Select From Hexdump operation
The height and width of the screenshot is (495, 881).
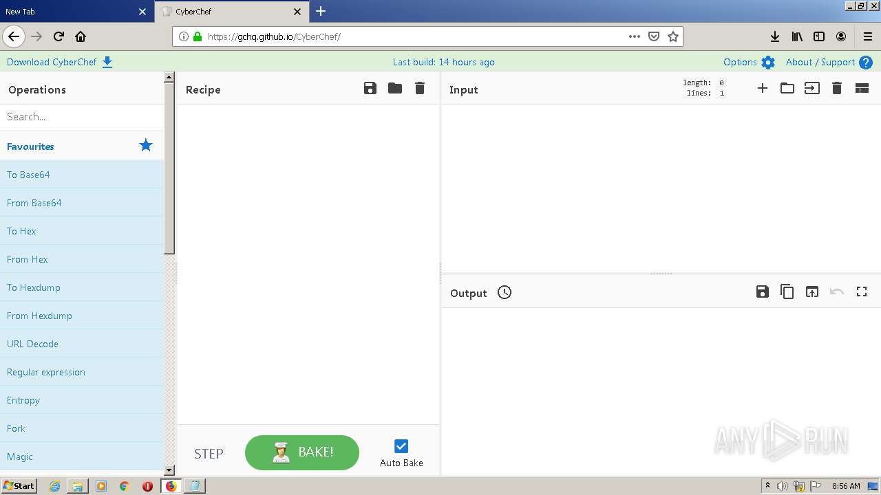coord(82,316)
